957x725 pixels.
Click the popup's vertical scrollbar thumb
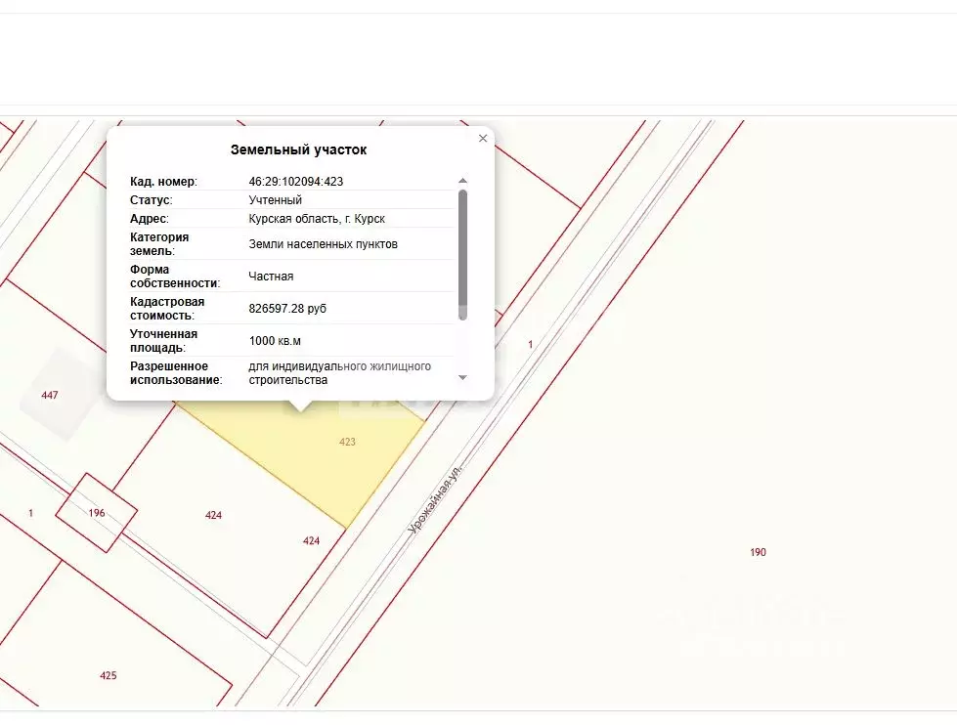pos(462,254)
